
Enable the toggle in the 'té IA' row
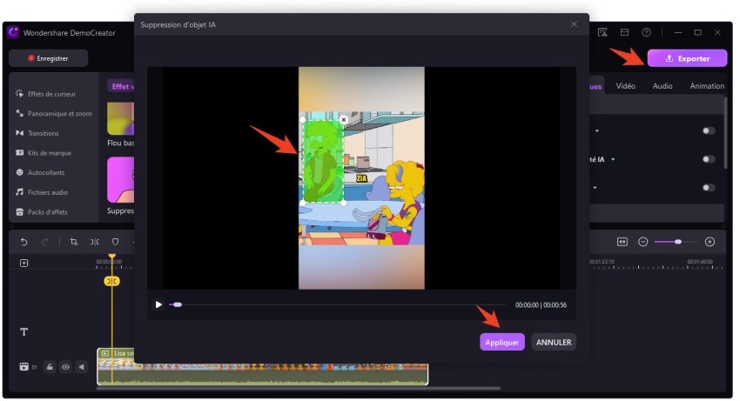point(709,159)
